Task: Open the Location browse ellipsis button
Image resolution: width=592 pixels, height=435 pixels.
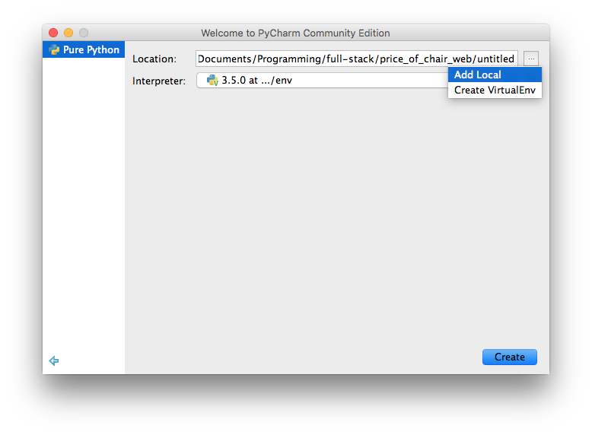Action: click(531, 59)
